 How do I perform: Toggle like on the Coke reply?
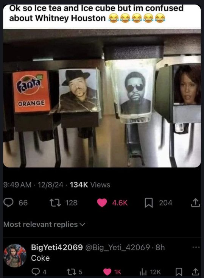pos(107,272)
